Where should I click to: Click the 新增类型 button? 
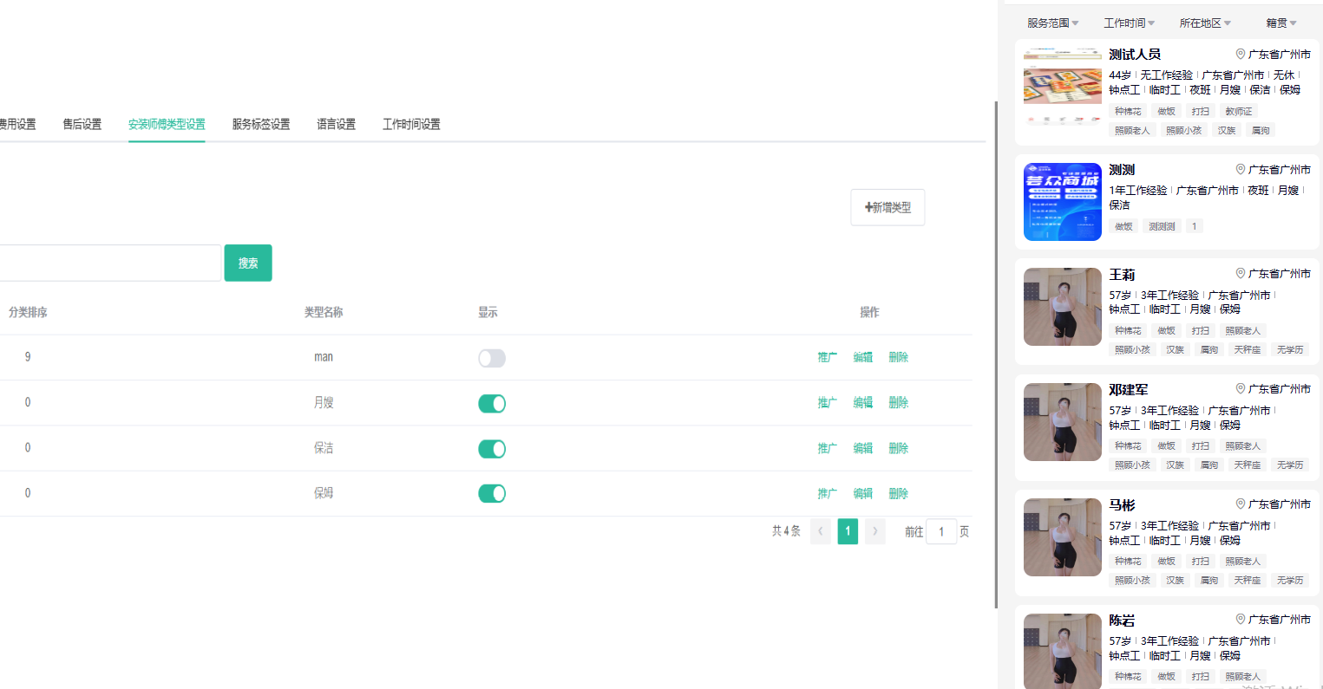coord(887,207)
